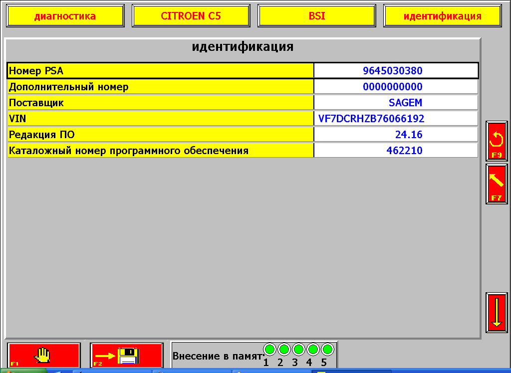Select the Дополнительный номер row label

pyautogui.click(x=160, y=87)
